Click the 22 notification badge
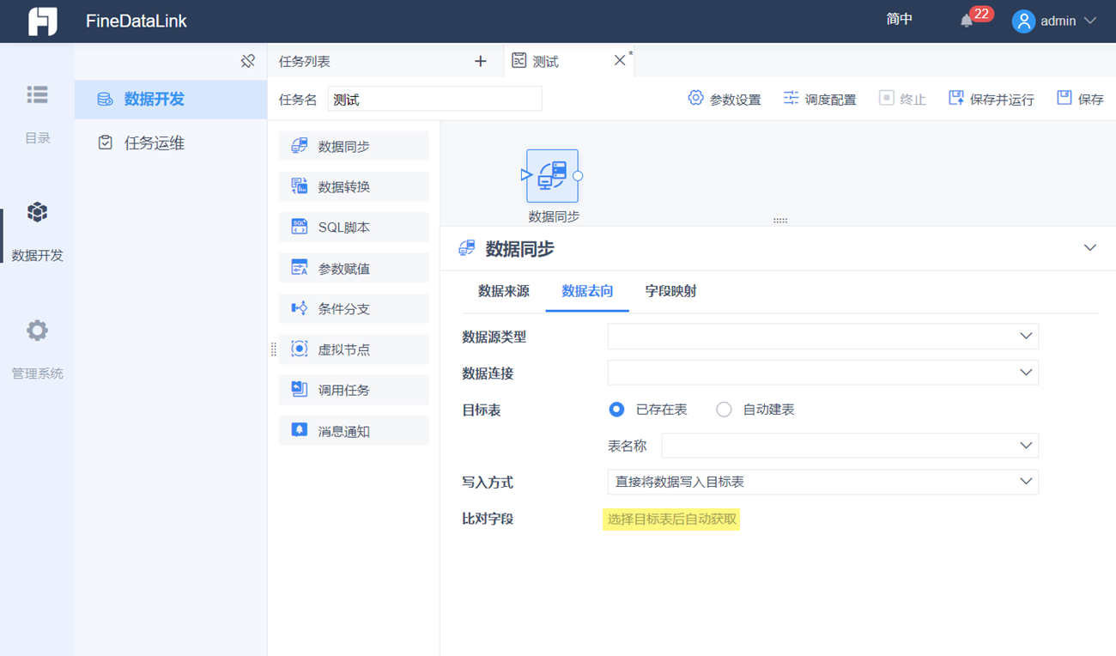 981,14
